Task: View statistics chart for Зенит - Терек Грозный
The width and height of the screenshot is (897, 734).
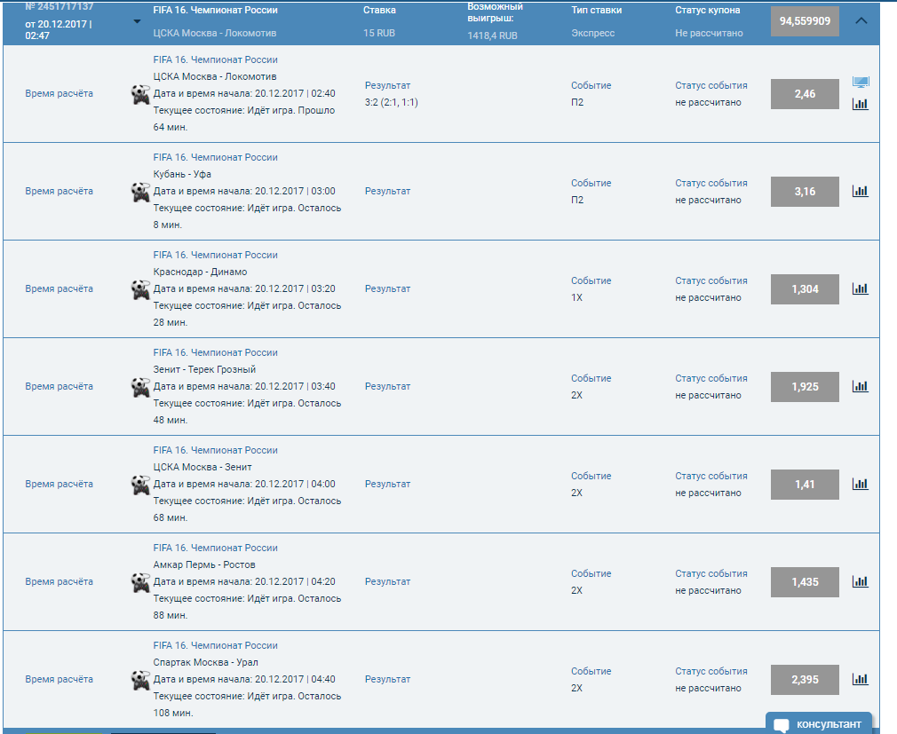Action: coord(860,386)
